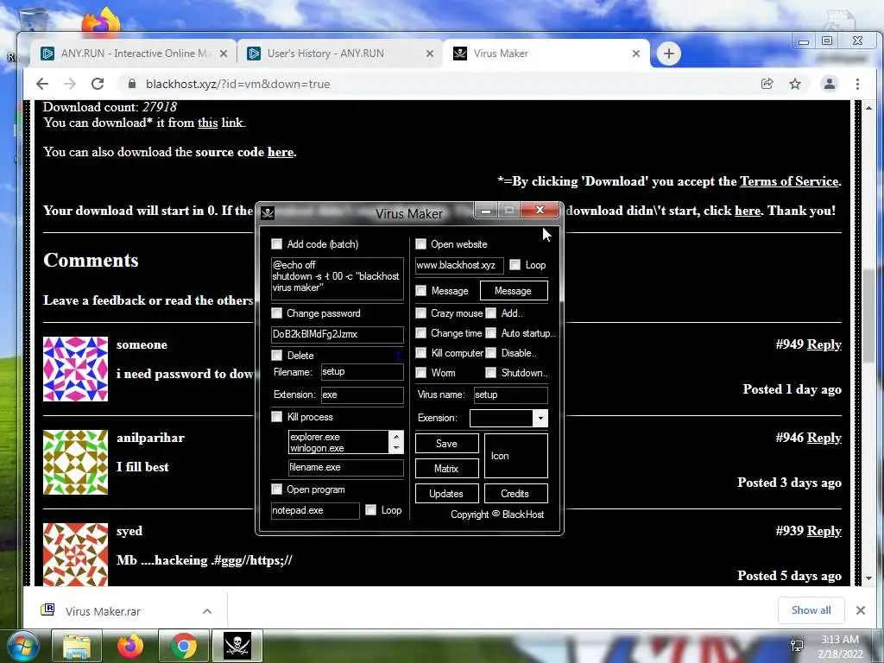The image size is (884, 663).
Task: Select the Virus Maker browser tab
Action: point(546,54)
